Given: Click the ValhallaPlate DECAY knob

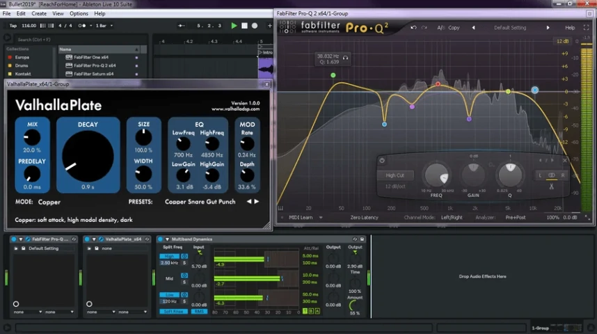Looking at the screenshot, I should point(88,156).
